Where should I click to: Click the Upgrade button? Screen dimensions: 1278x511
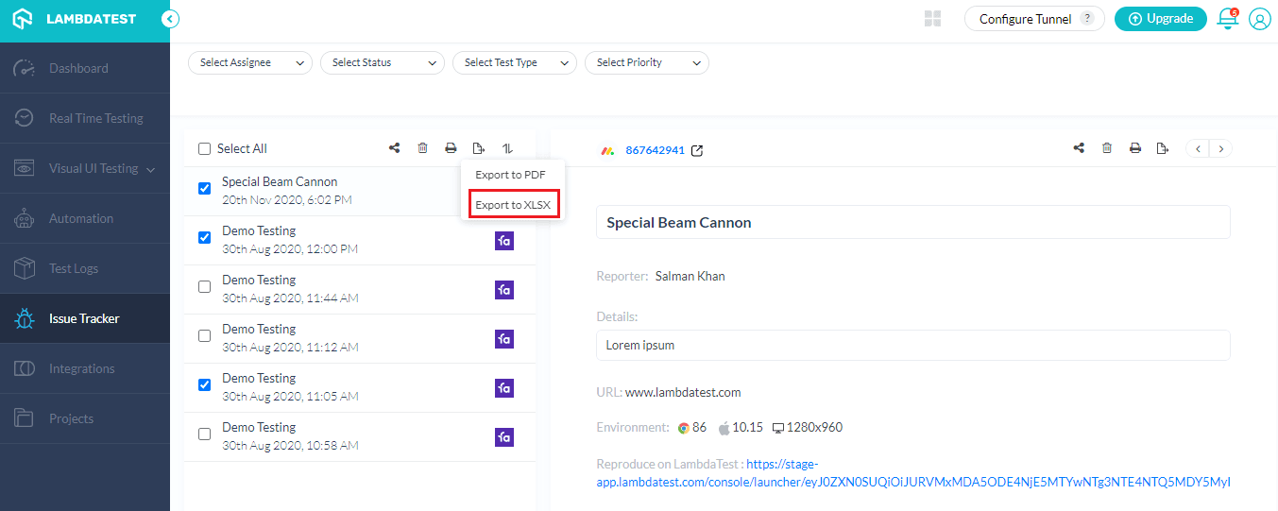pos(1161,18)
